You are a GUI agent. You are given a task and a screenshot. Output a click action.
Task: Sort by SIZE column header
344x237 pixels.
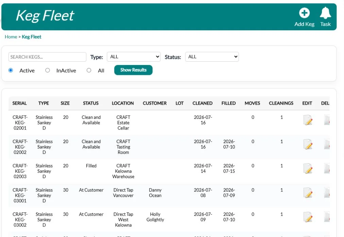pos(65,103)
